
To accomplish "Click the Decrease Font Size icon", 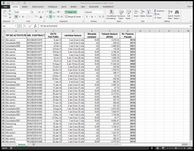I will coord(43,12).
